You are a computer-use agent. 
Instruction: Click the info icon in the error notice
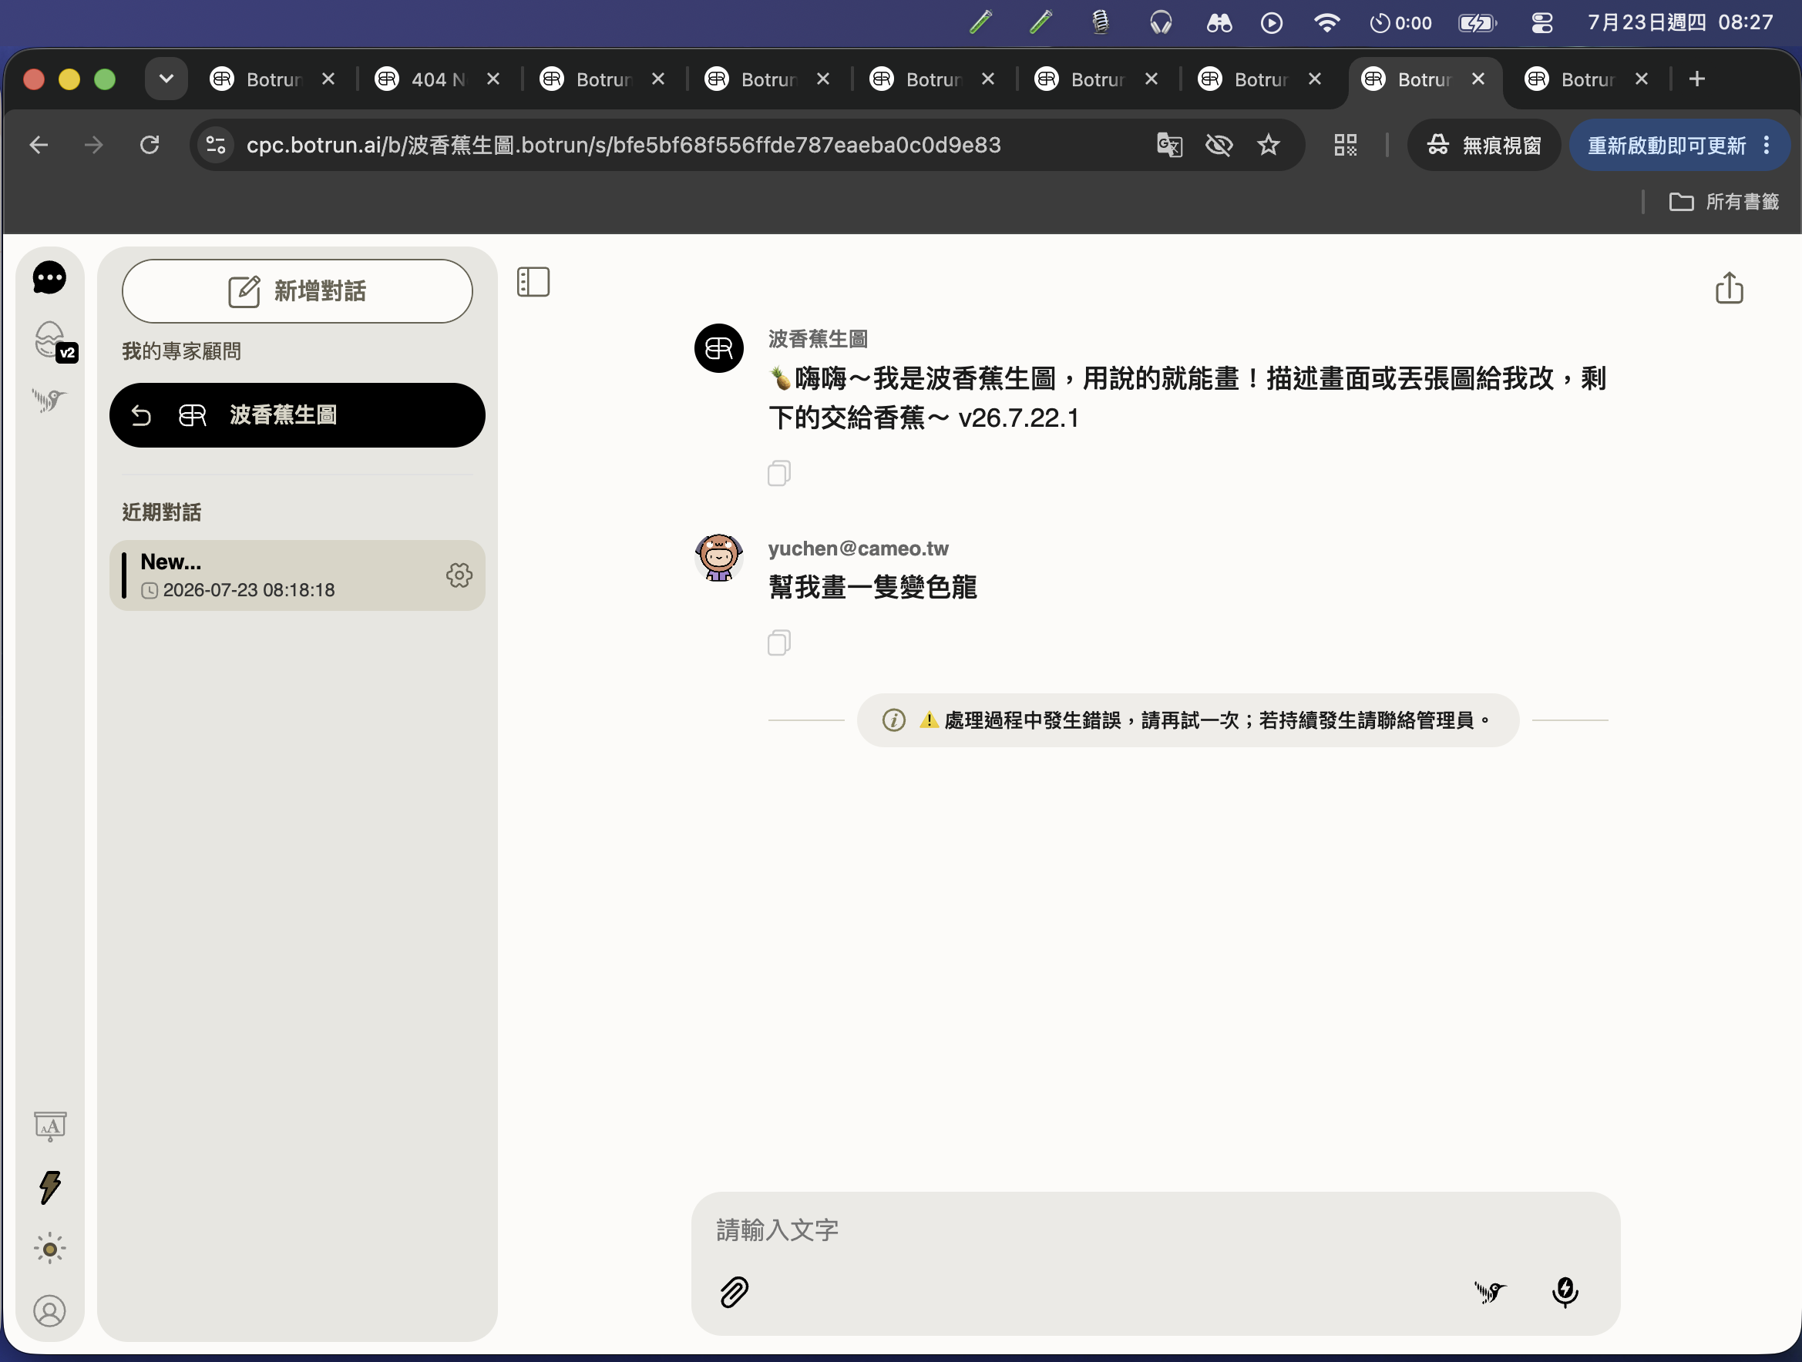point(893,720)
